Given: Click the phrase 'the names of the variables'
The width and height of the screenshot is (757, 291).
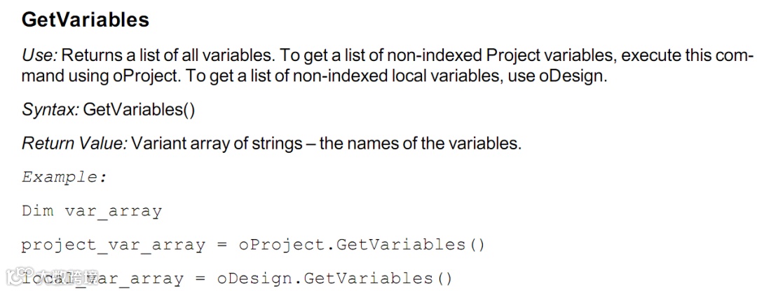Looking at the screenshot, I should point(421,143).
